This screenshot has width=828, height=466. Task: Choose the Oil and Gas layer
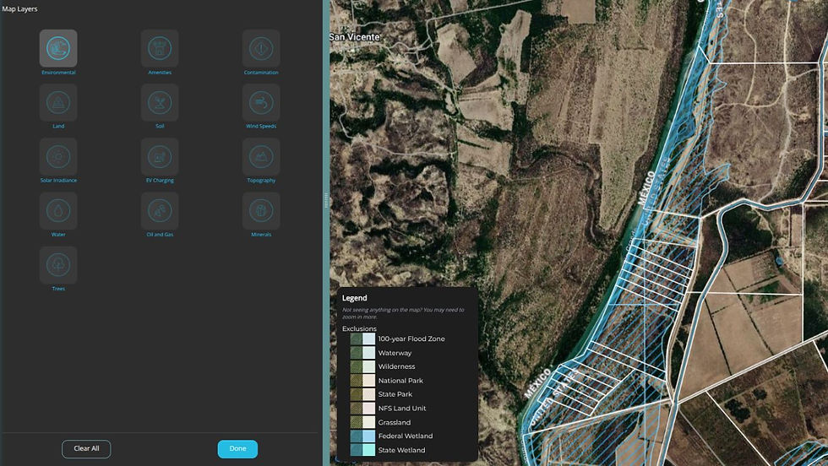click(160, 210)
